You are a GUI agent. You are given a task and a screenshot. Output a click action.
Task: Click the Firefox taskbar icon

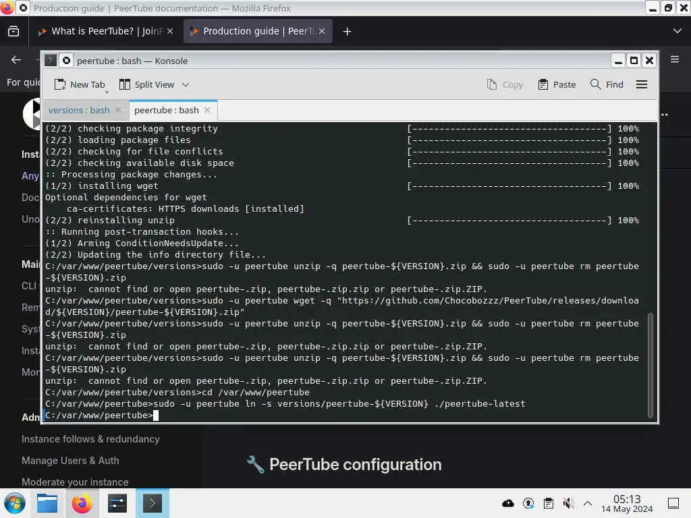82,503
